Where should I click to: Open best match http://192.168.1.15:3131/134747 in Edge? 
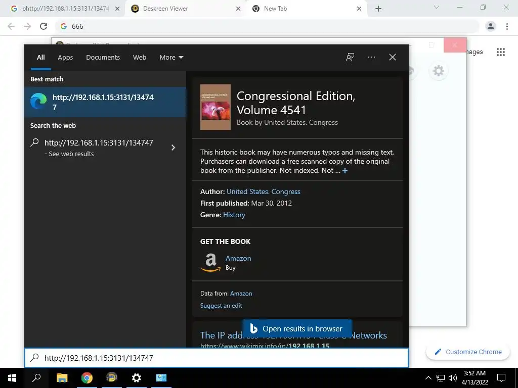(x=105, y=102)
